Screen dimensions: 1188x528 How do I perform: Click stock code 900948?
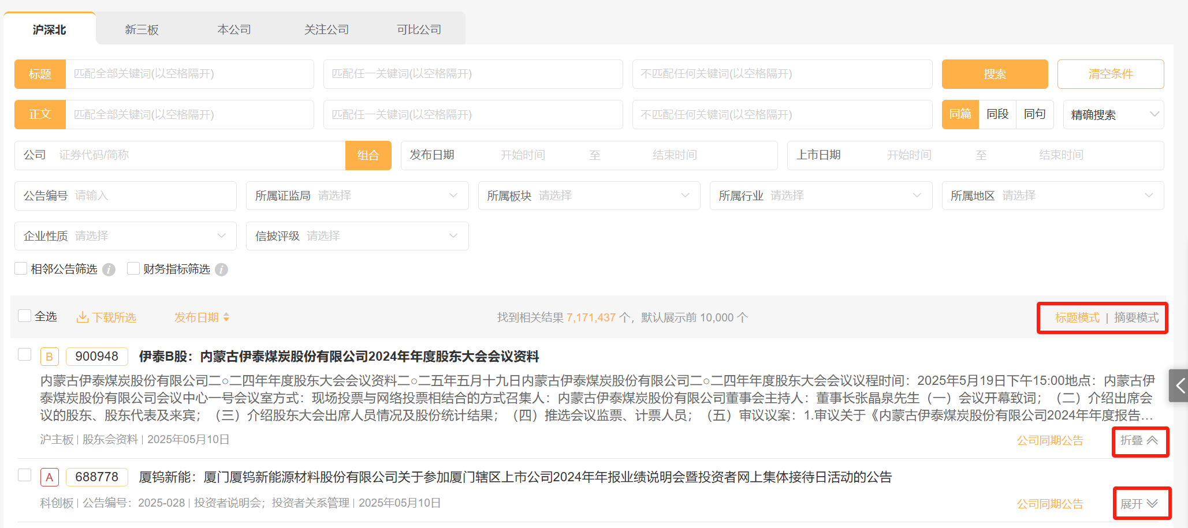click(97, 357)
